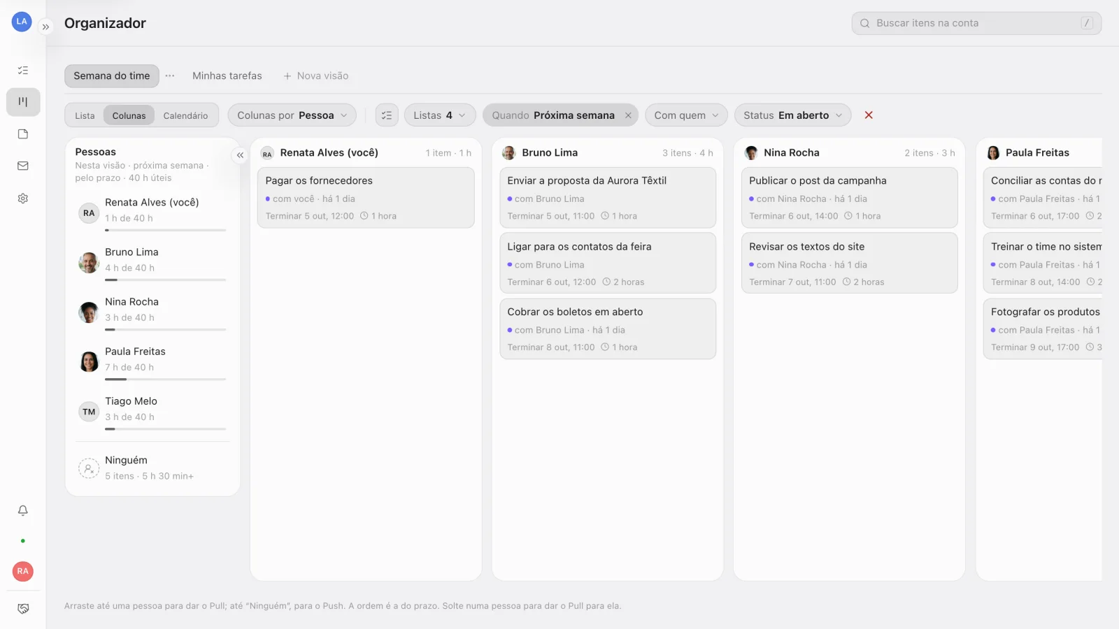Screen dimensions: 1119x629
Task: Open the settings gear in sidebar
Action: [x=23, y=198]
